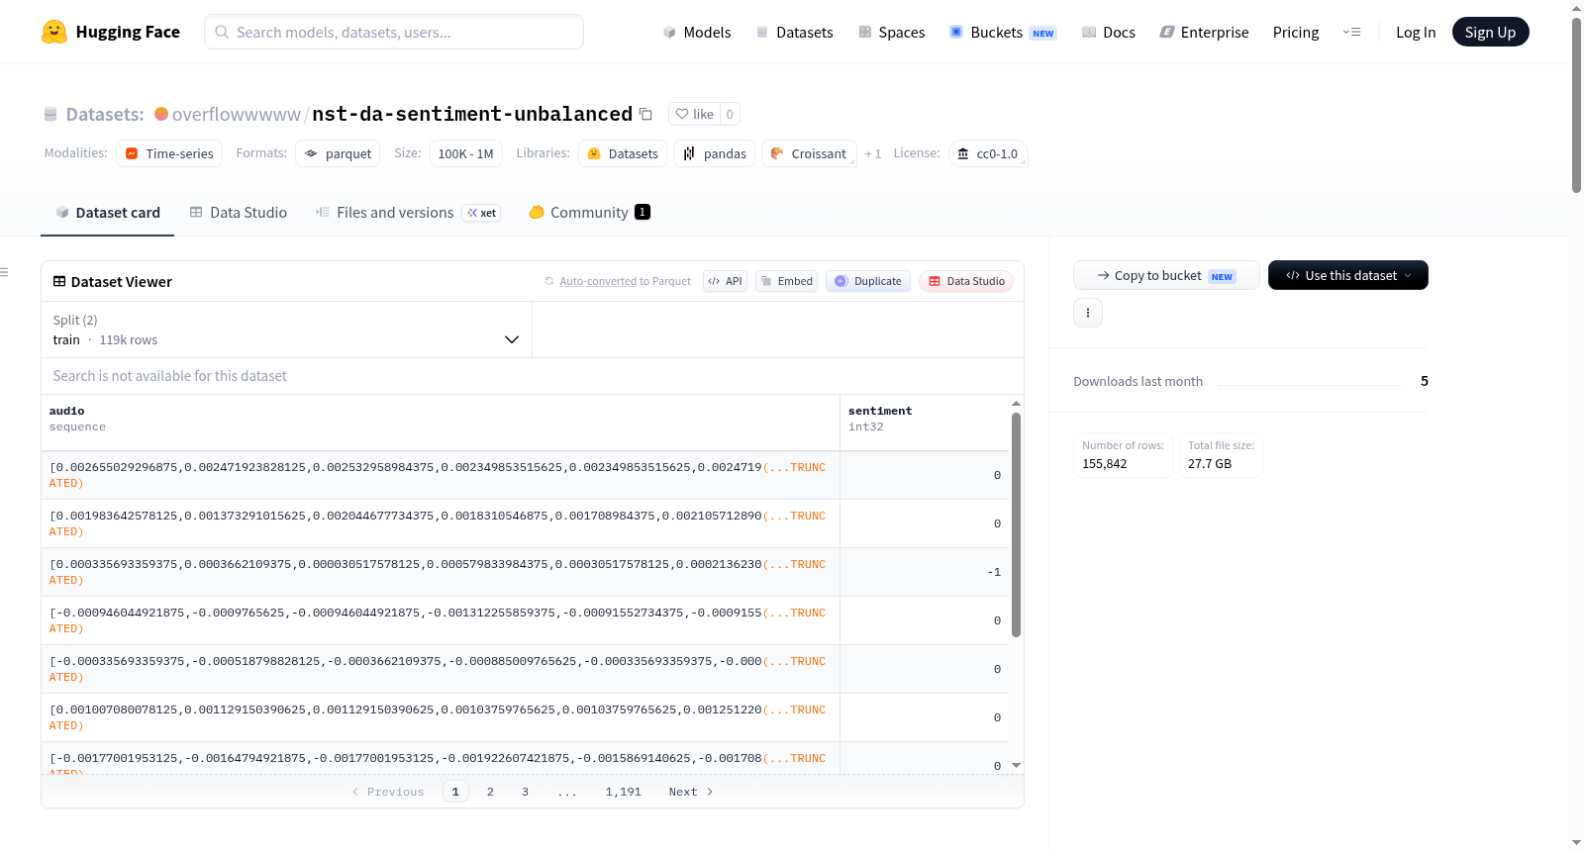Focus the search models, datasets, users field
This screenshot has width=1584, height=852.
(394, 32)
